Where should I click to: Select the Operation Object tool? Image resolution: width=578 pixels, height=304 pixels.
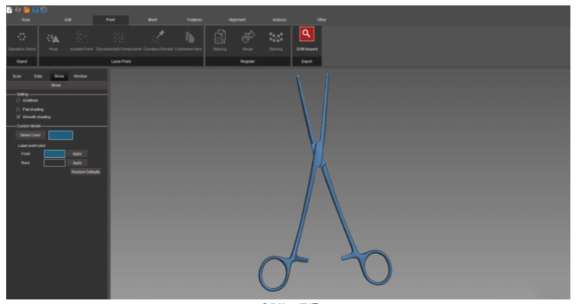[x=22, y=41]
